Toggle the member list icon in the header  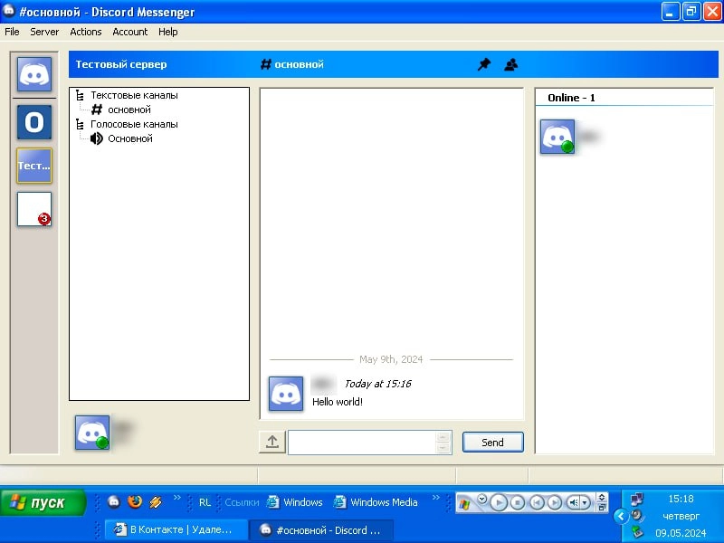tap(511, 65)
